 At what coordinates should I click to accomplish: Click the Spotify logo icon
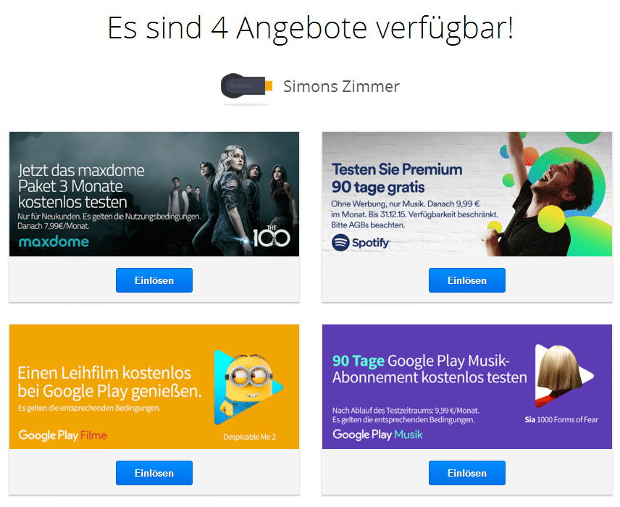click(340, 243)
